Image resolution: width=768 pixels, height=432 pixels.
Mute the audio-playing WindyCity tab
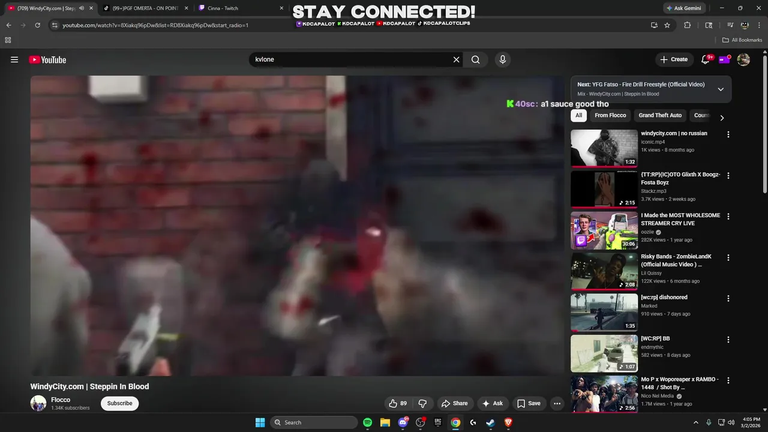click(81, 8)
